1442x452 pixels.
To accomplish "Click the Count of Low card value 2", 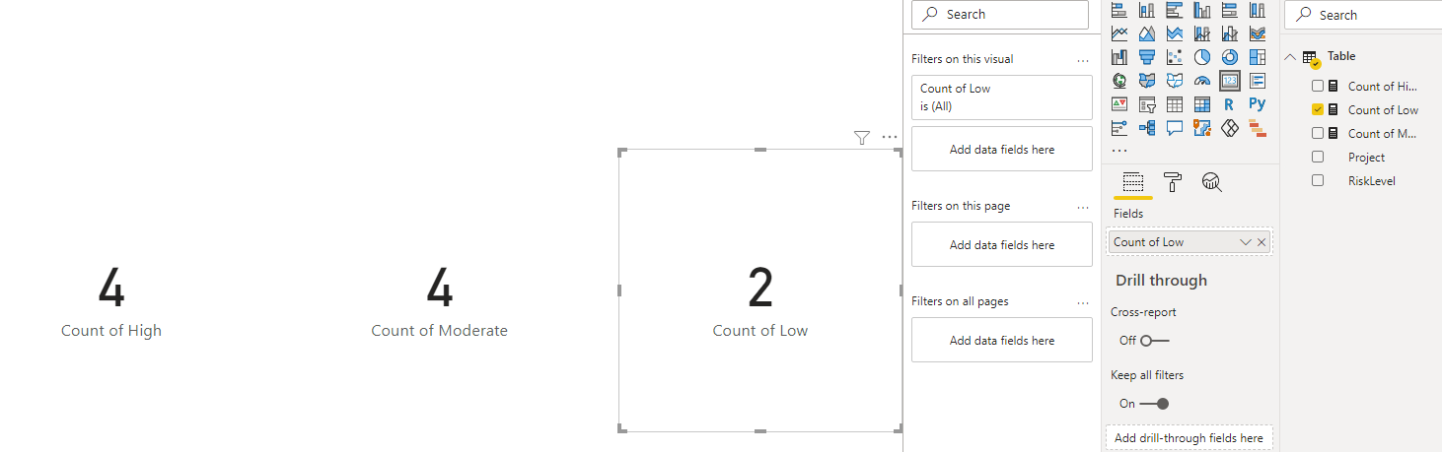I will pos(760,288).
